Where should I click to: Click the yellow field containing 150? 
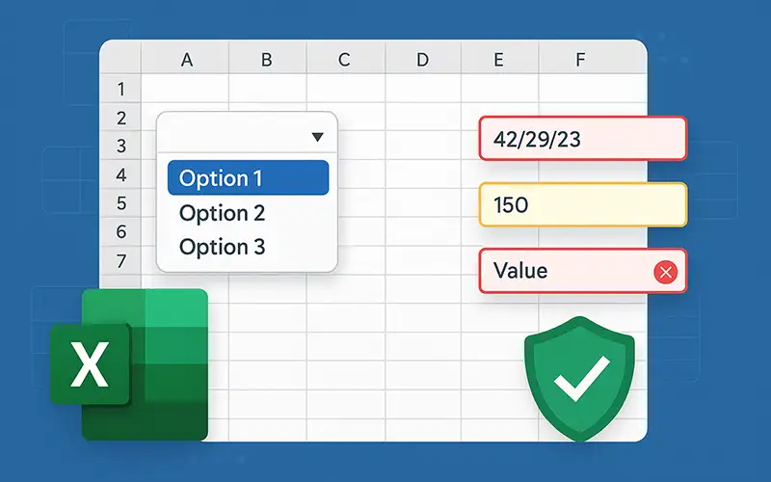[x=582, y=204]
